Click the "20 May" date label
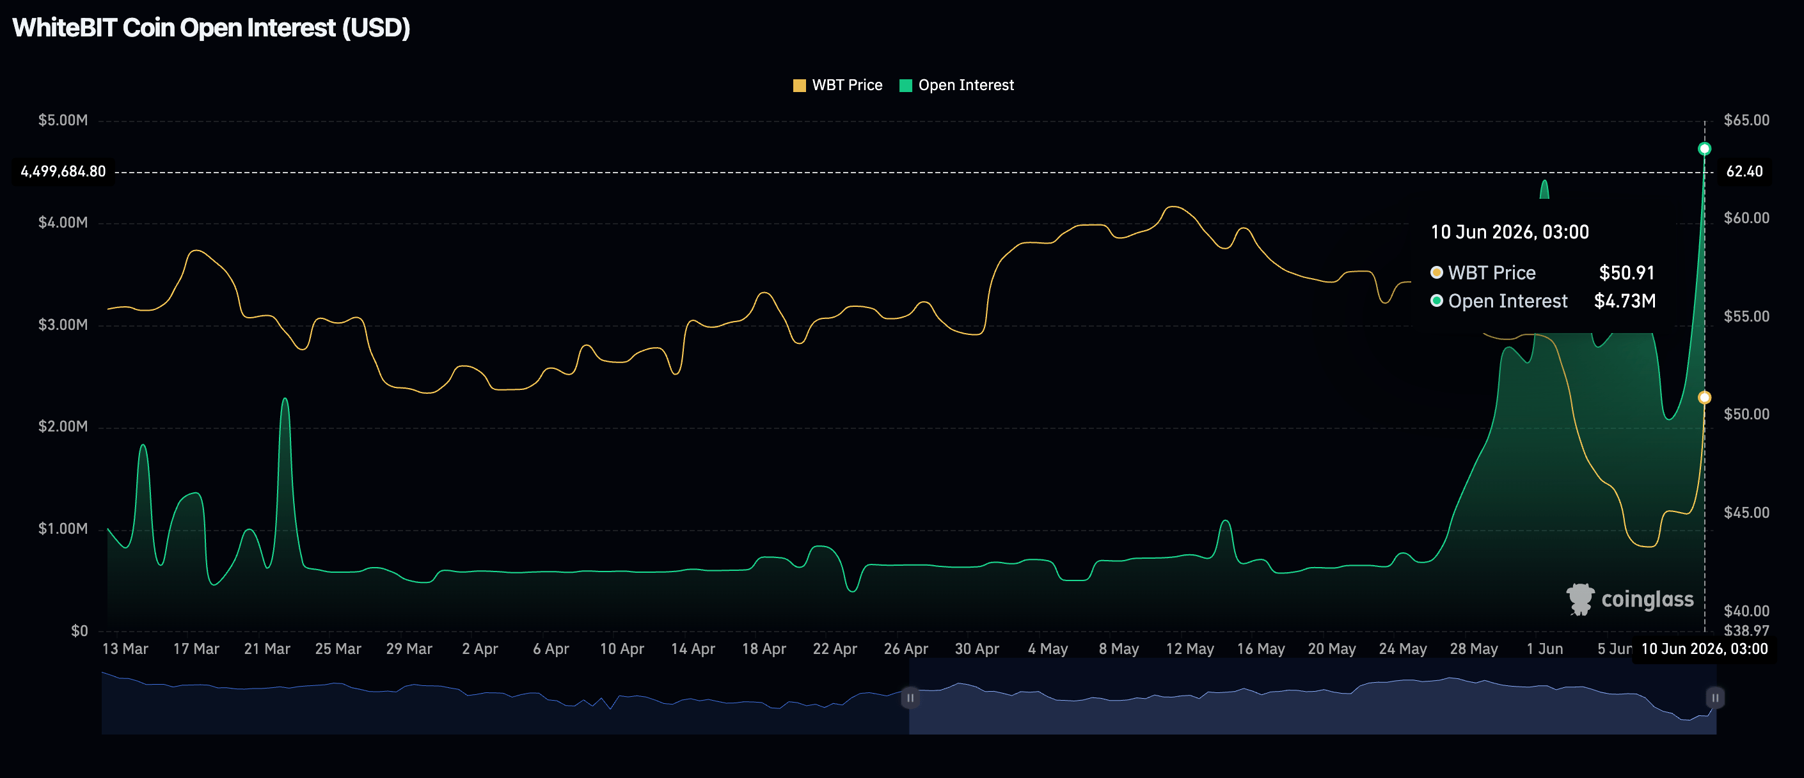Image resolution: width=1804 pixels, height=778 pixels. coord(1331,650)
